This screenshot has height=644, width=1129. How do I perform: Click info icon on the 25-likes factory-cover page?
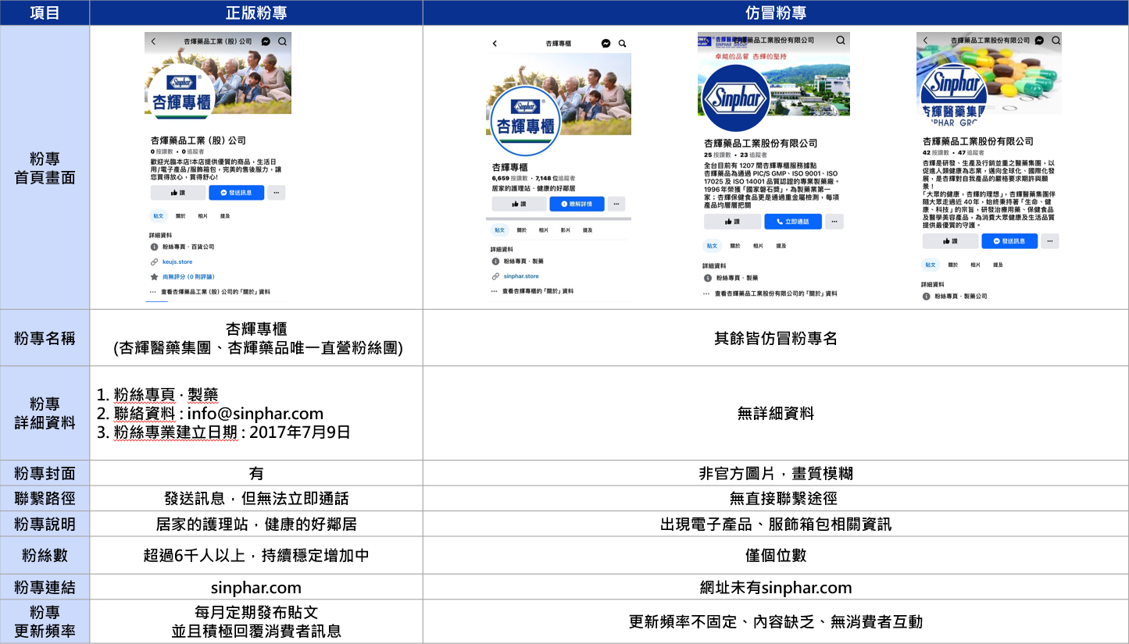tap(708, 278)
